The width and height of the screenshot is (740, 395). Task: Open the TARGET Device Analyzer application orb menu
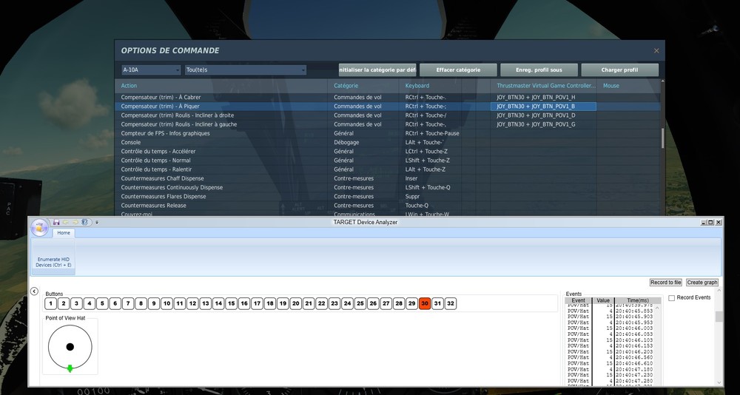coord(40,228)
